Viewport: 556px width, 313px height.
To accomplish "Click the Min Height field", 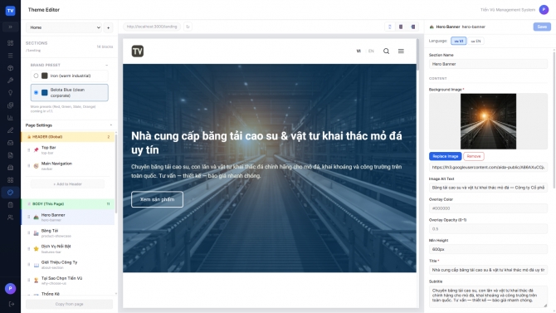I will [x=488, y=249].
